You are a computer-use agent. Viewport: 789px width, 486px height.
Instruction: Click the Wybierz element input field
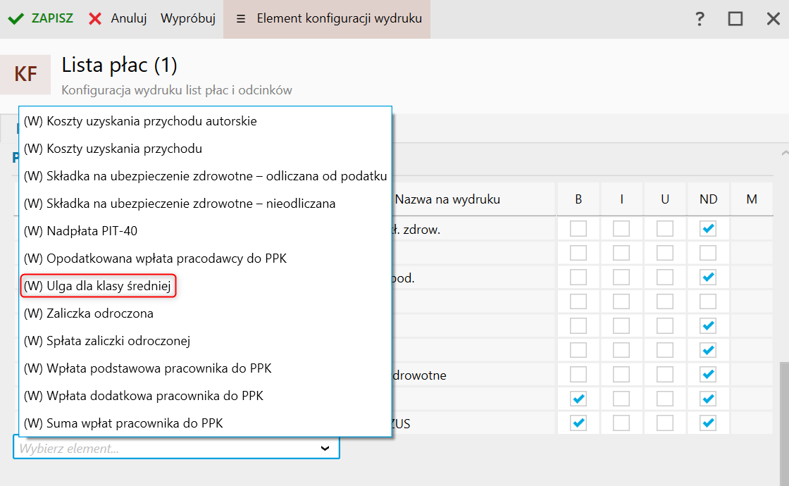(x=162, y=448)
